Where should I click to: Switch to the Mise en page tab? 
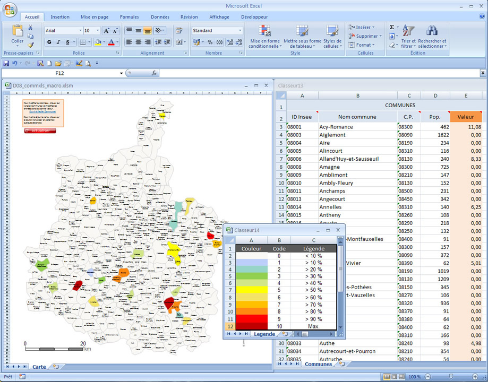95,17
